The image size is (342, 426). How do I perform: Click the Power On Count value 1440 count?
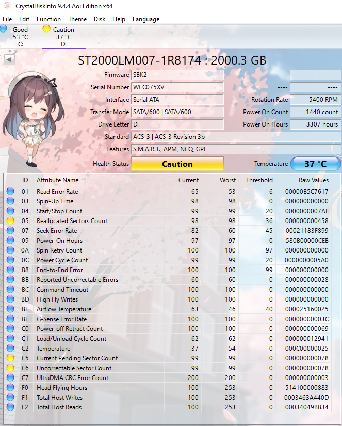click(315, 112)
